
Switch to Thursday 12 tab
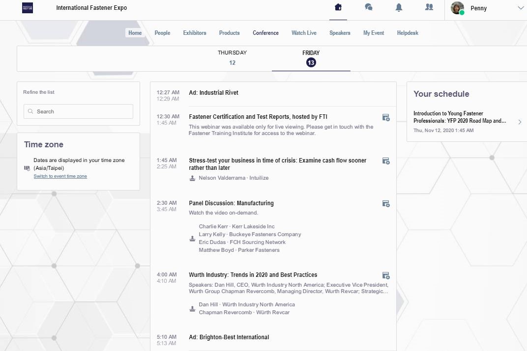(232, 57)
